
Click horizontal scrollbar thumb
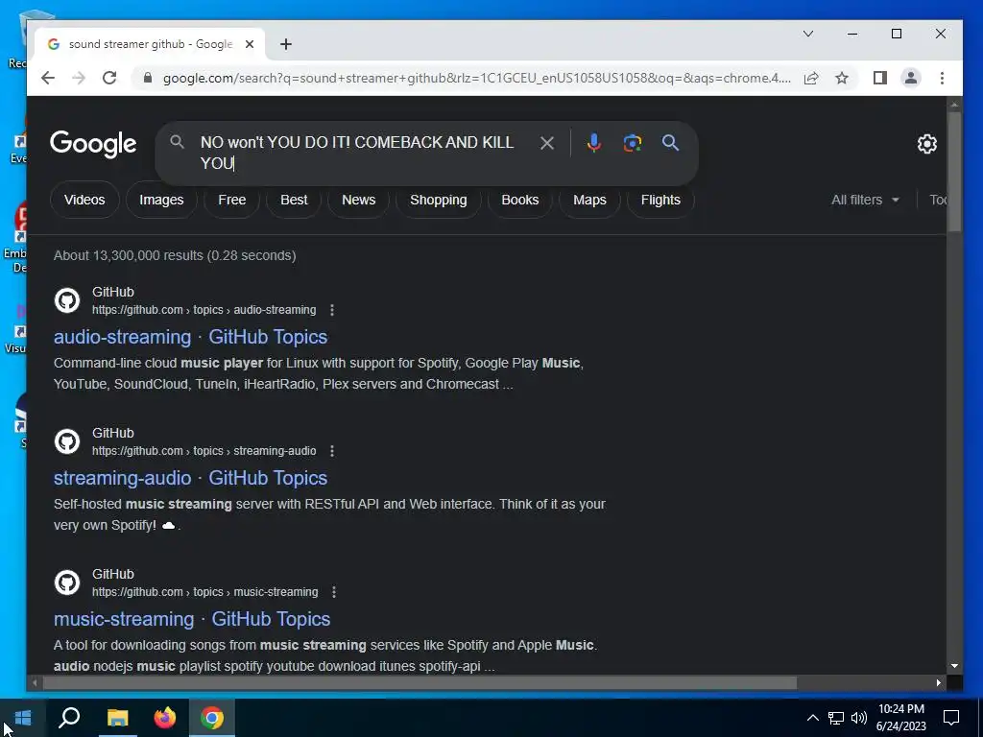point(420,683)
